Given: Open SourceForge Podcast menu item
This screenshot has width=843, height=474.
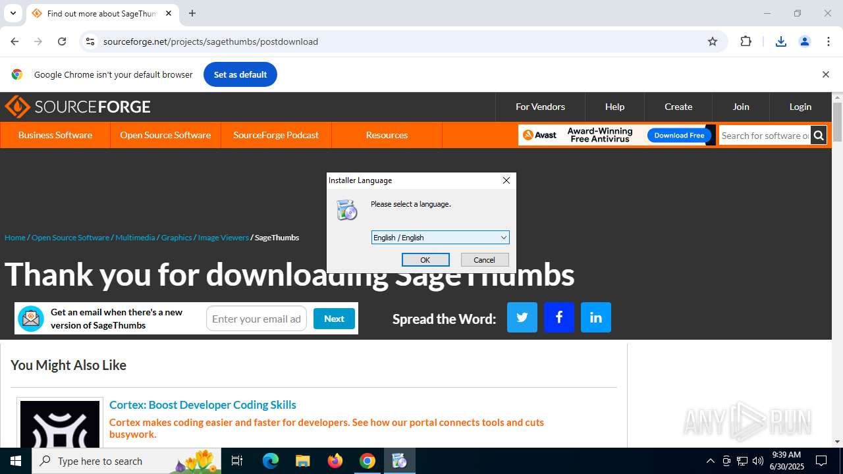Looking at the screenshot, I should tap(276, 135).
